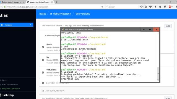Click the calendar icon by April 6 2016
Screen dimensions: 177x99
pyautogui.click(x=43, y=91)
